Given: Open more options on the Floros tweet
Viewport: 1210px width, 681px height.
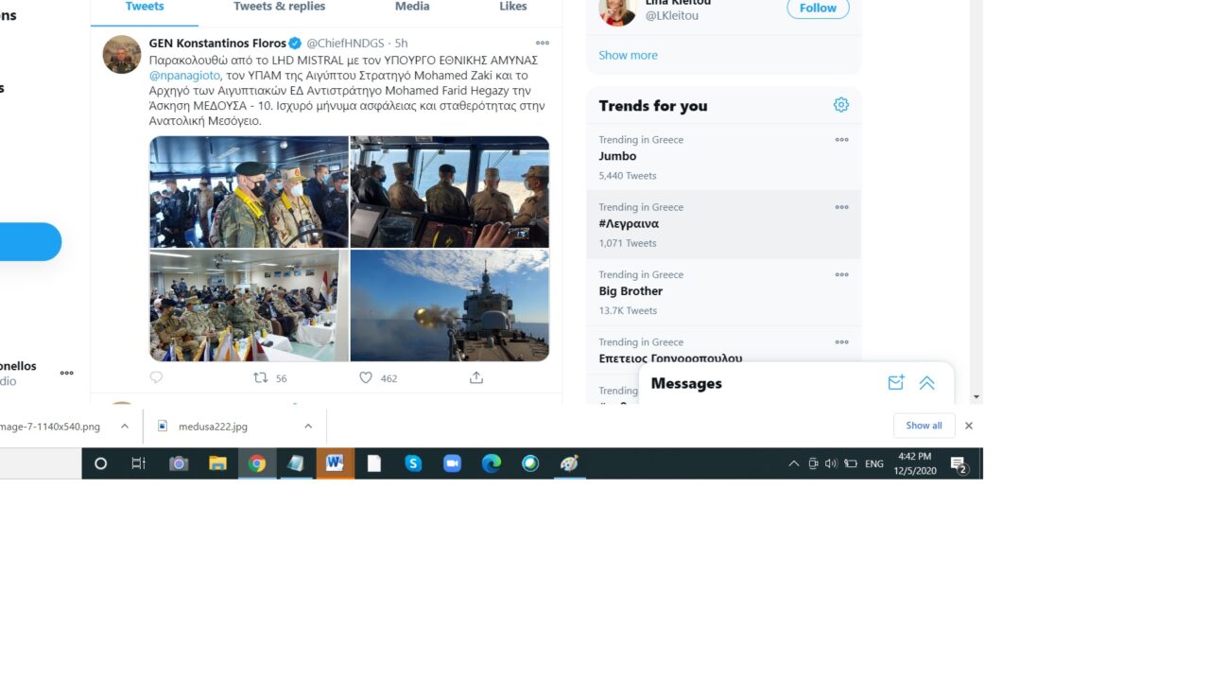Looking at the screenshot, I should (542, 44).
